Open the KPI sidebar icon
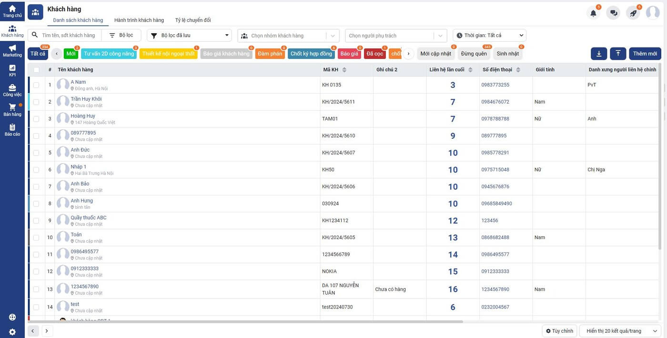 [x=12, y=70]
